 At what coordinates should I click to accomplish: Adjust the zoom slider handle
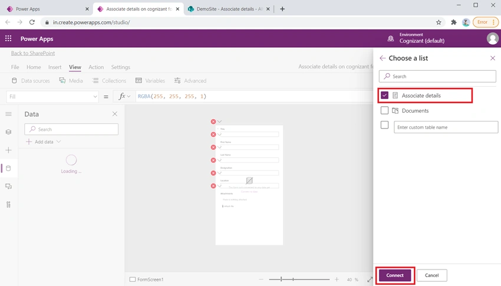point(281,280)
